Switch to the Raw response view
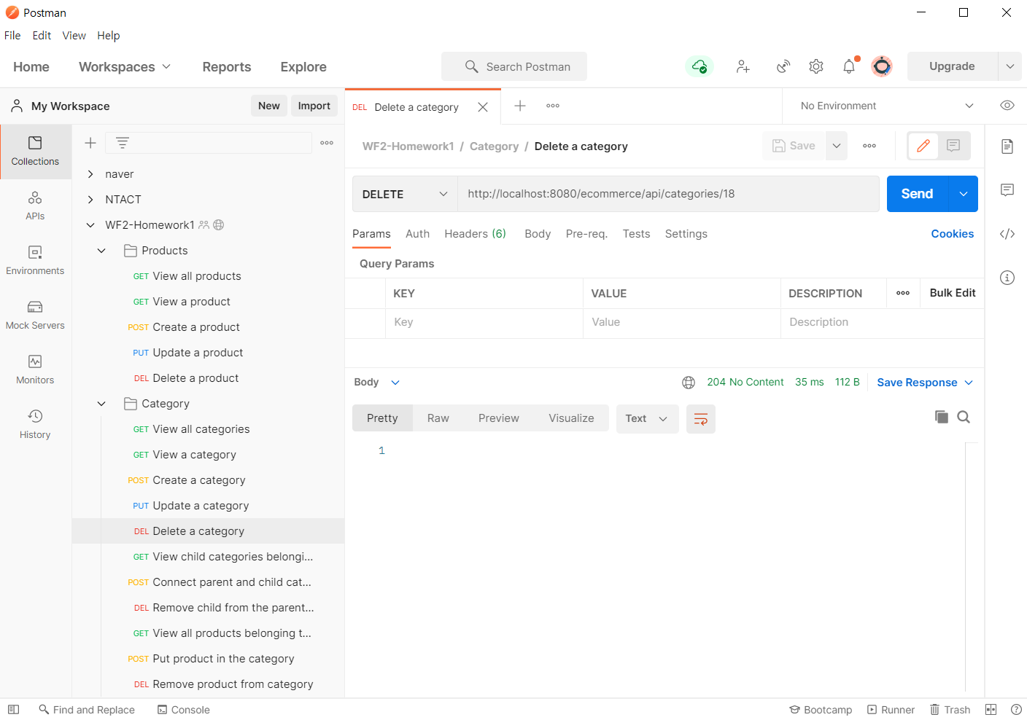The image size is (1027, 720). tap(438, 418)
